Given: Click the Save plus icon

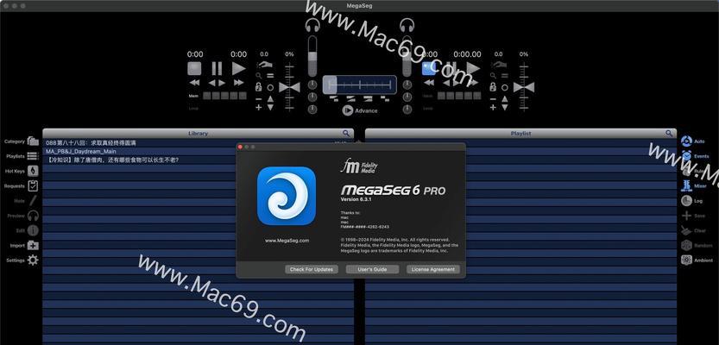Looking at the screenshot, I should coord(686,216).
